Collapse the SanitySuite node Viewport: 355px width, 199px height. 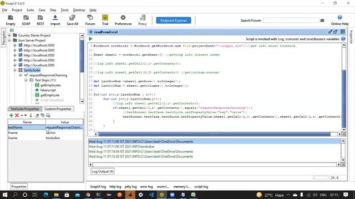point(15,70)
